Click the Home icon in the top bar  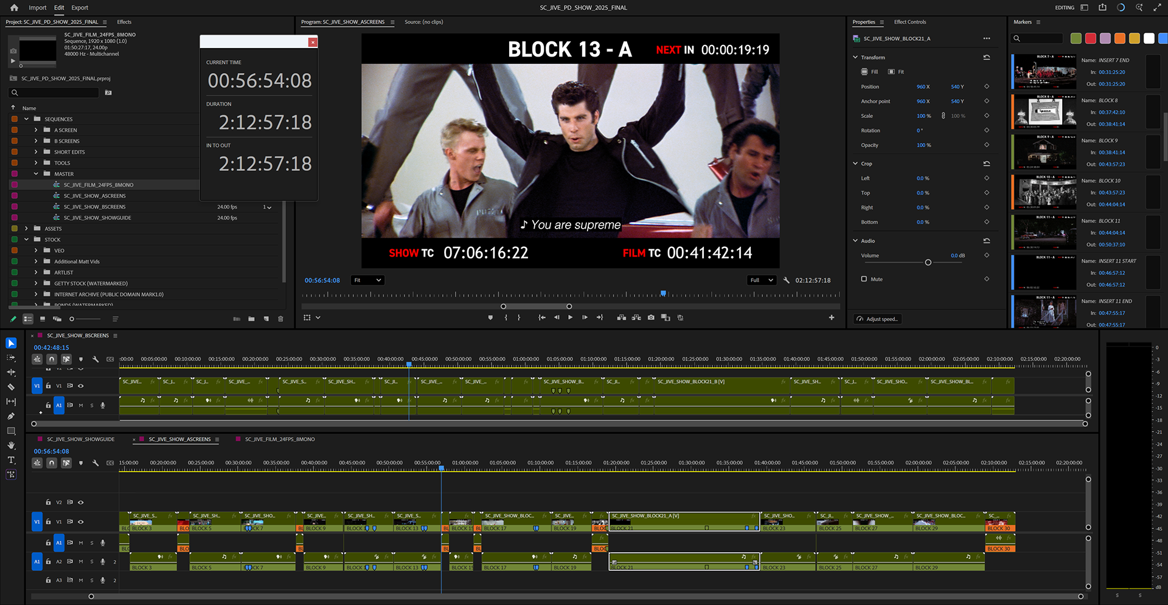pos(14,8)
